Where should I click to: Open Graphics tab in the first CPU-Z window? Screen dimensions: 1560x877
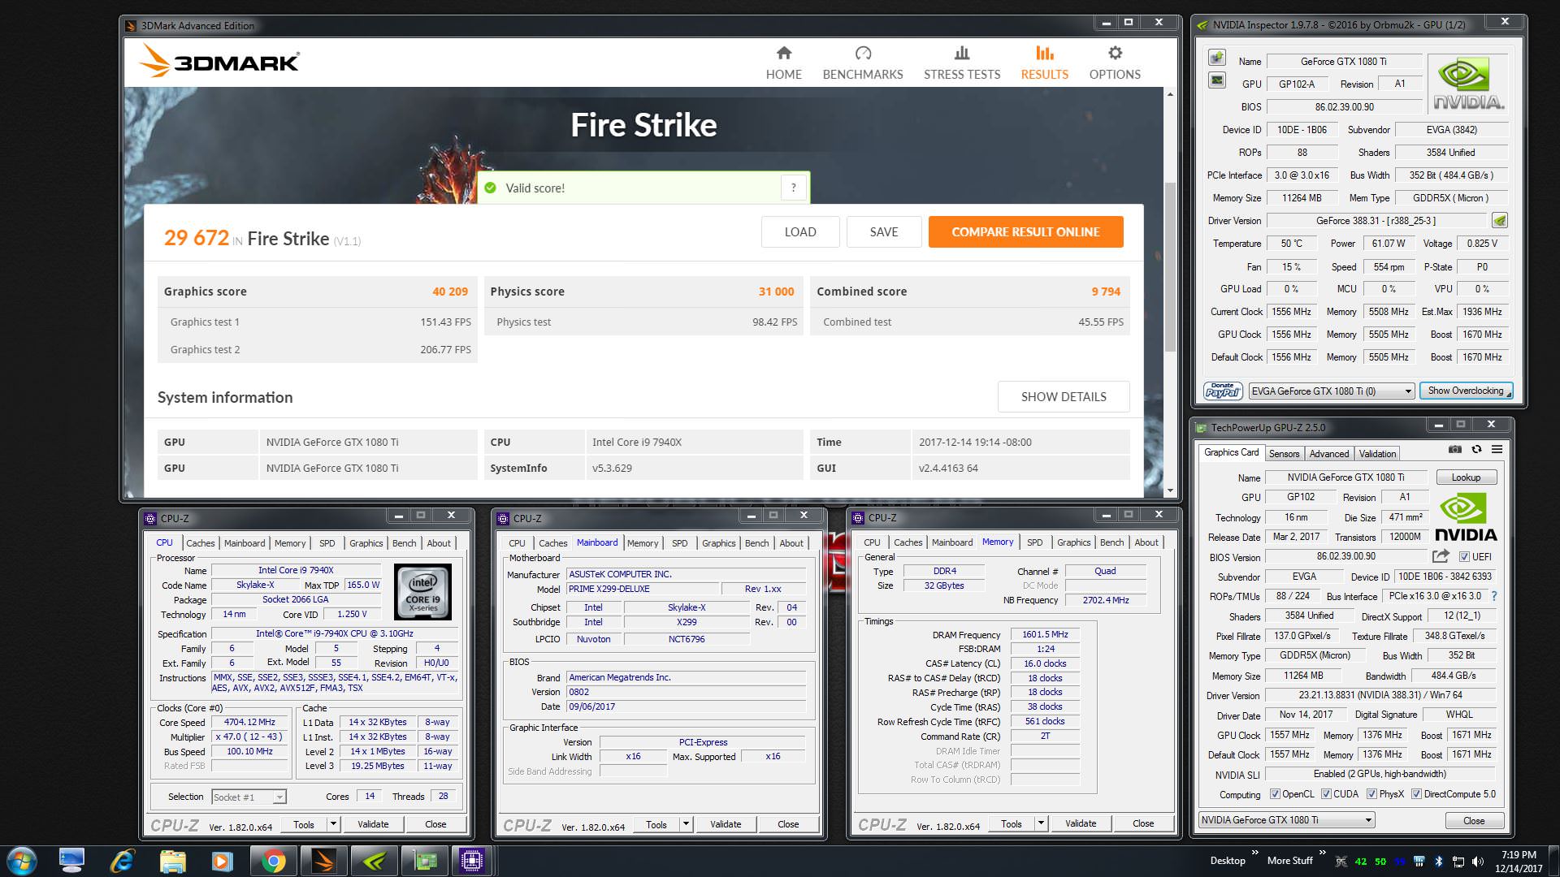pyautogui.click(x=366, y=543)
